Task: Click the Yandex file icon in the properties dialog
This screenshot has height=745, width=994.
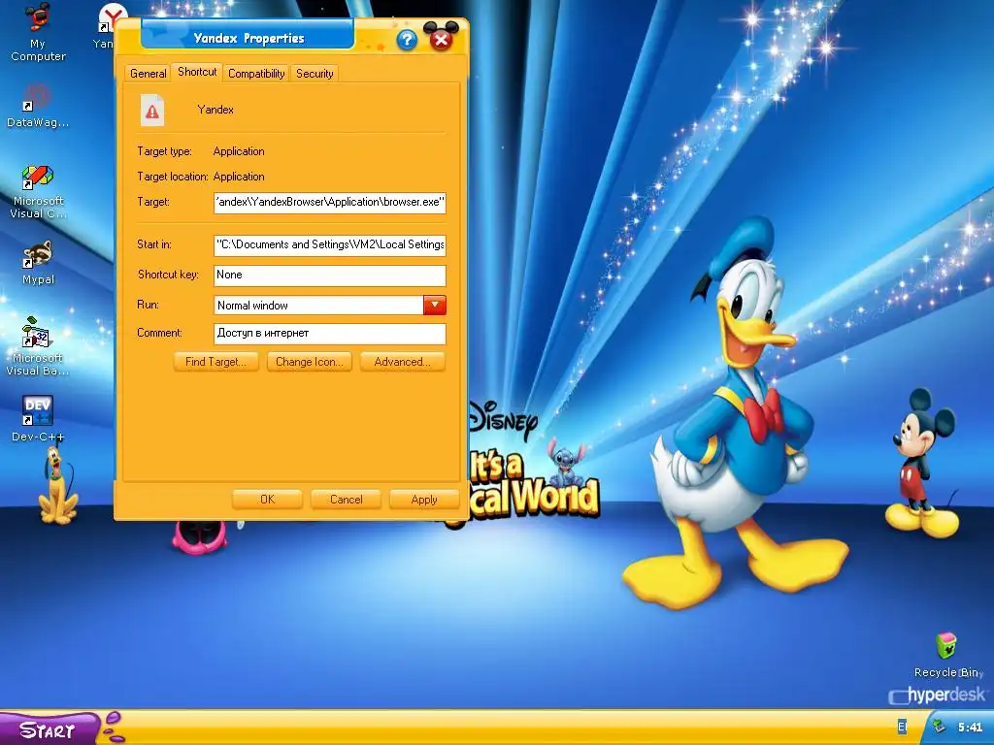Action: (152, 111)
